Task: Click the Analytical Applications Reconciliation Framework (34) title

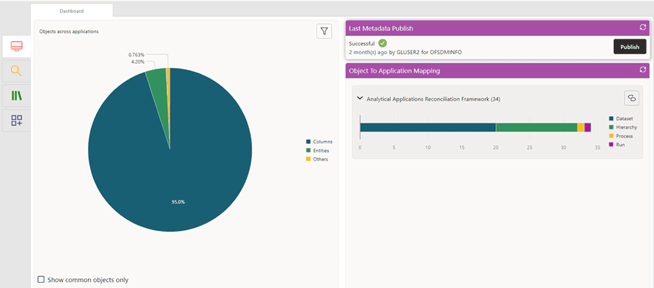Action: click(x=434, y=99)
